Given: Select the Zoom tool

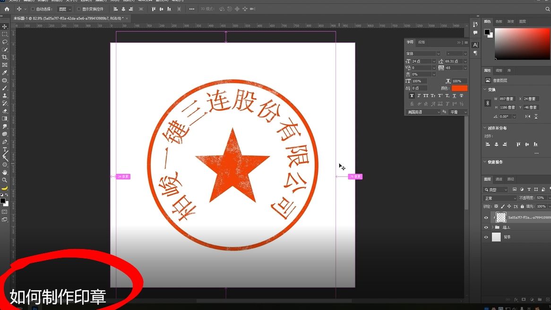Looking at the screenshot, I should pyautogui.click(x=5, y=180).
